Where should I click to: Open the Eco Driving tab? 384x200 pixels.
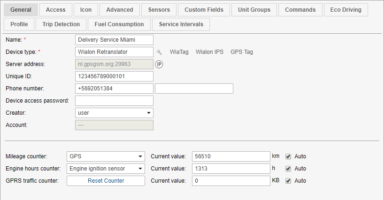tap(346, 9)
